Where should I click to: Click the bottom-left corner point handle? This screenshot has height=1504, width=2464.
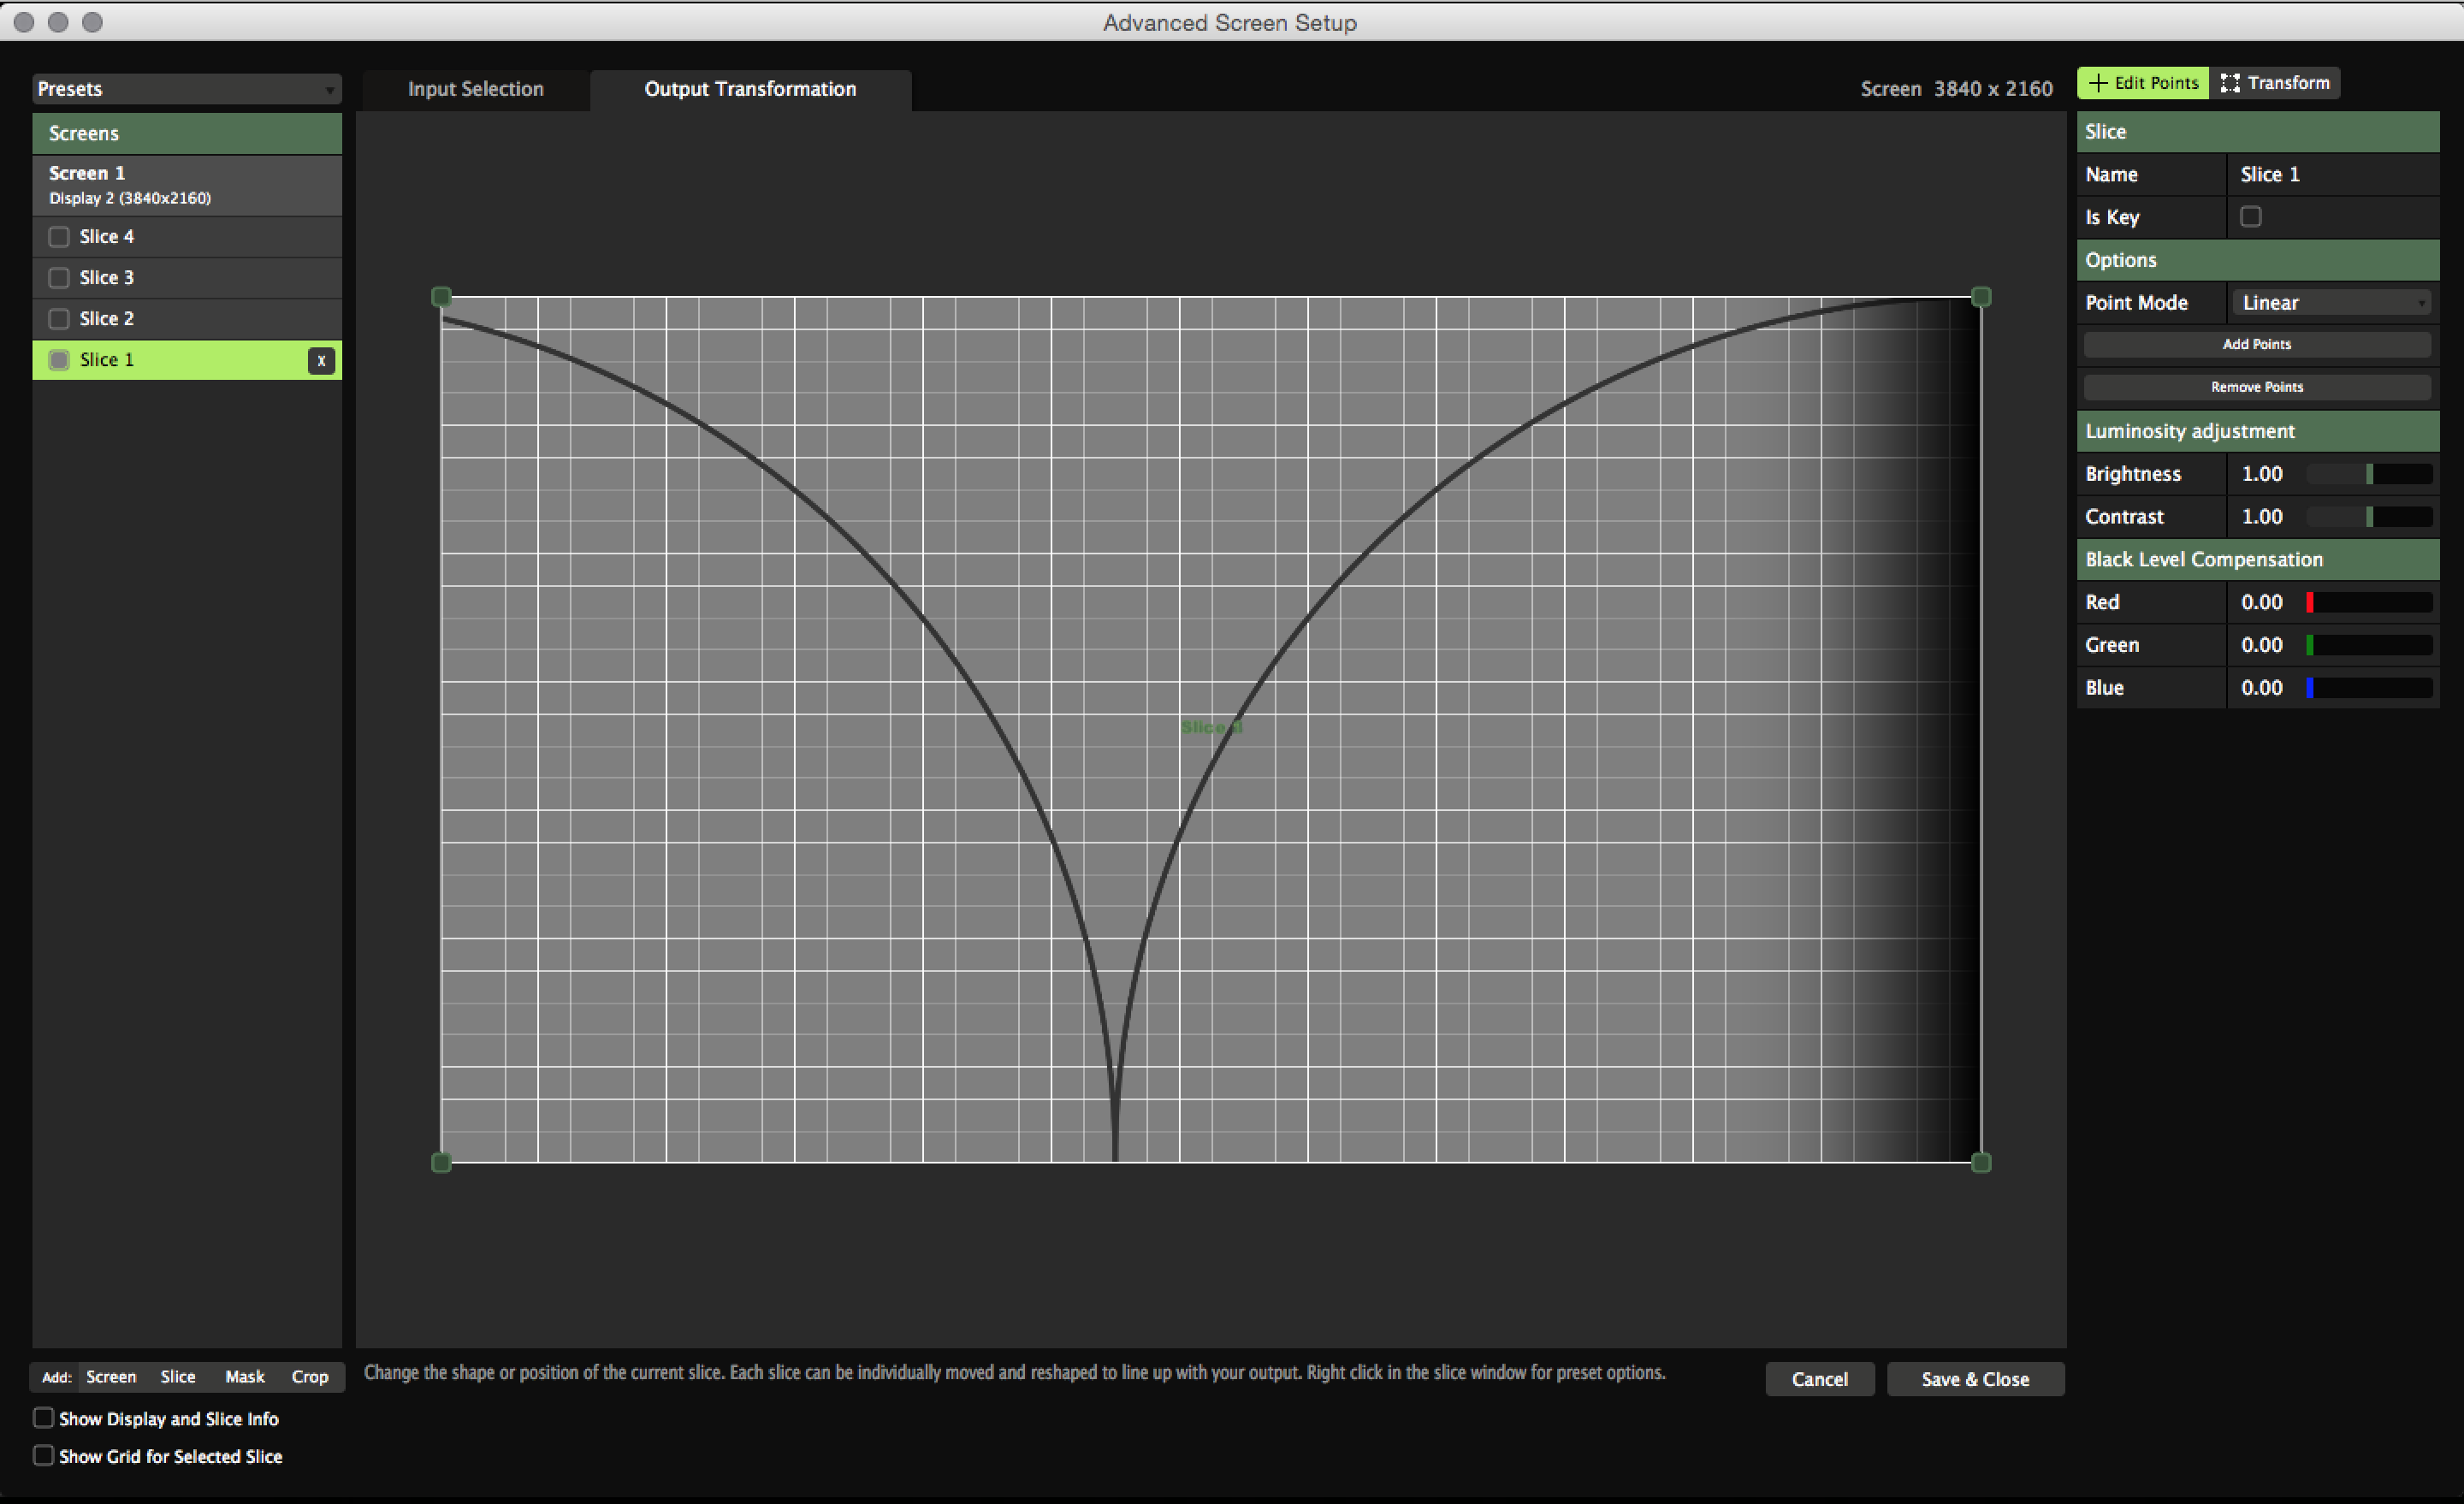pos(441,1162)
